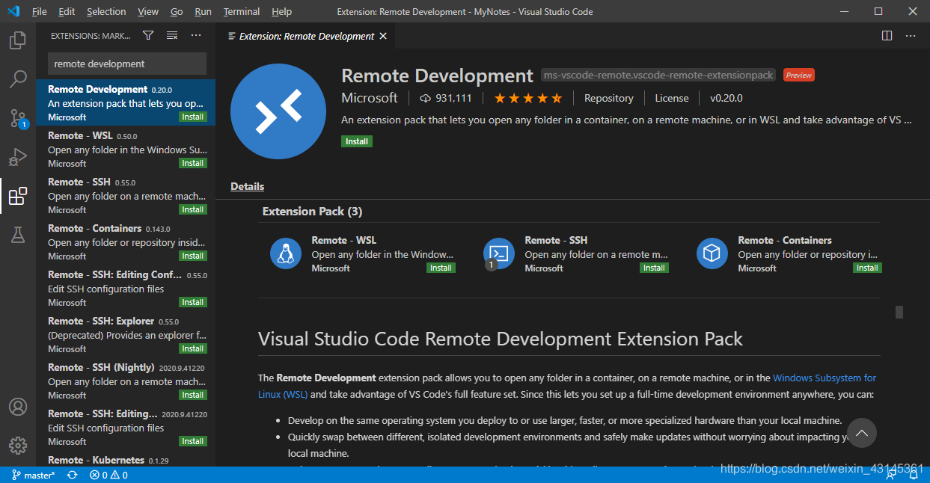Click the ms-vscode-remote.vscode-remote-extensionpack identifier

(x=658, y=76)
